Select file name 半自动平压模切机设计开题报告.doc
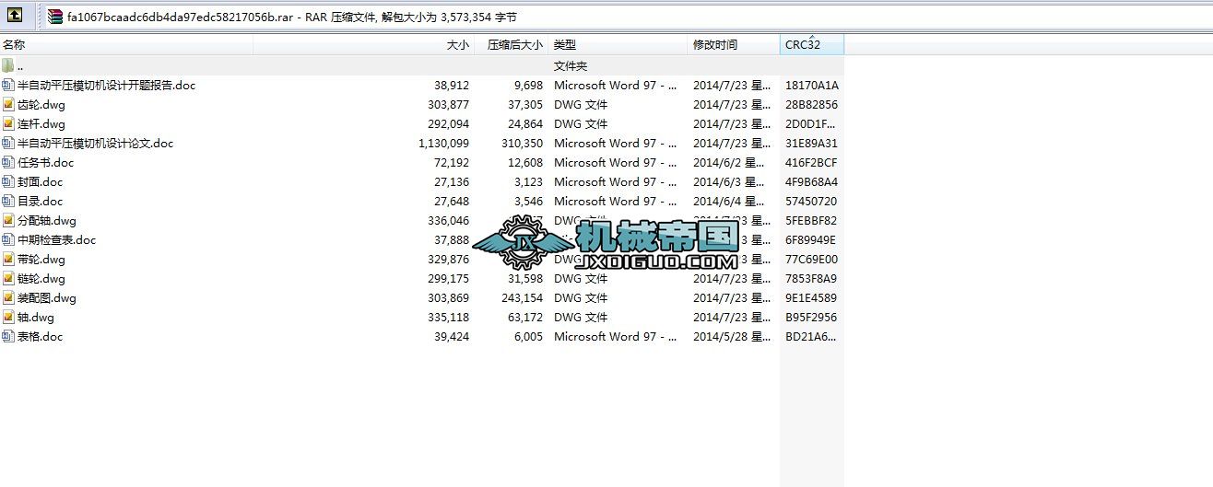Image resolution: width=1213 pixels, height=487 pixels. tap(107, 85)
